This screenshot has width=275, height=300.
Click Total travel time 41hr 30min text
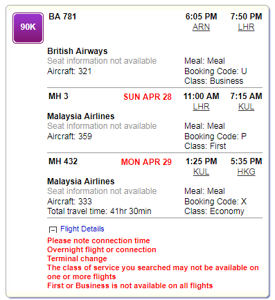99,211
